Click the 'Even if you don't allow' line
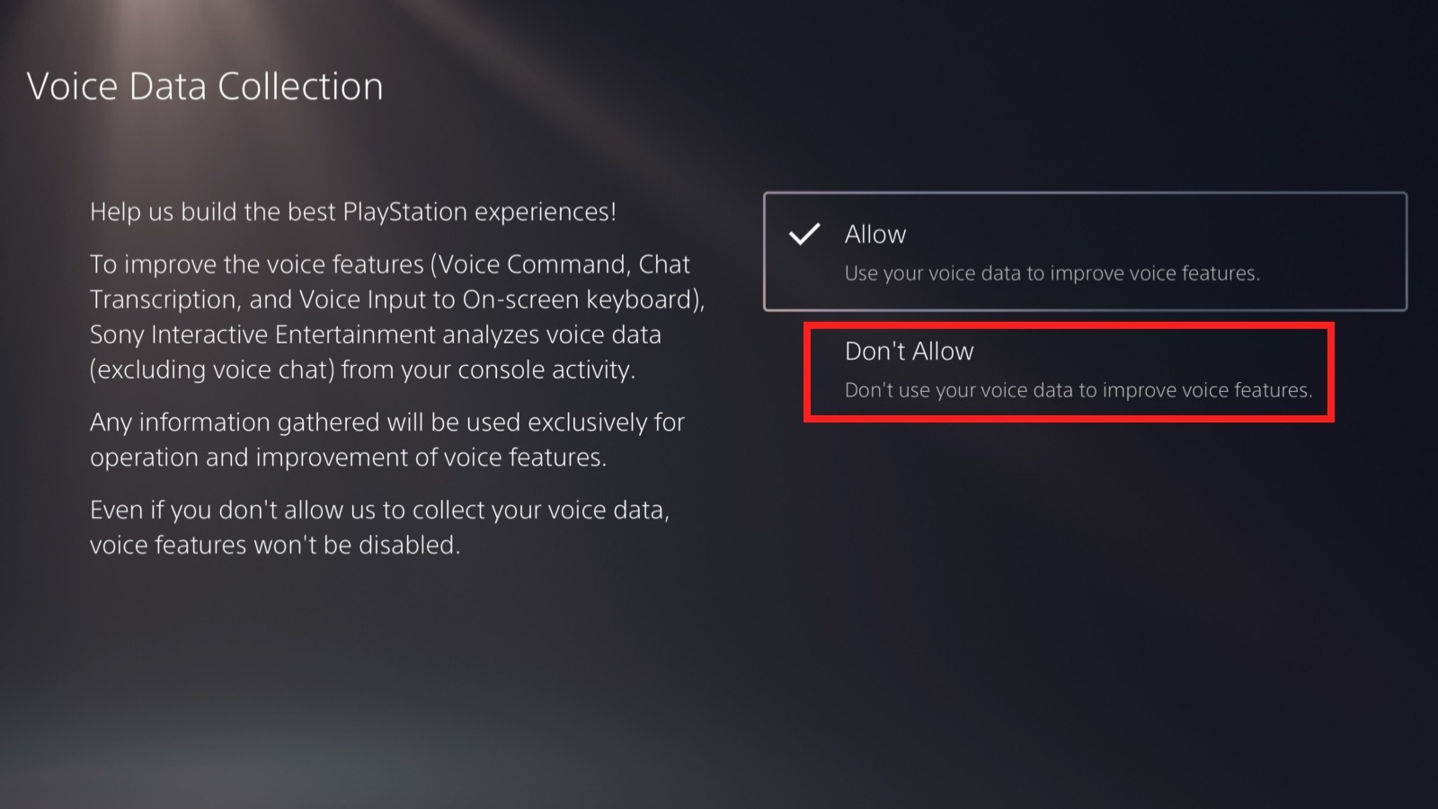Image resolution: width=1438 pixels, height=809 pixels. (379, 511)
